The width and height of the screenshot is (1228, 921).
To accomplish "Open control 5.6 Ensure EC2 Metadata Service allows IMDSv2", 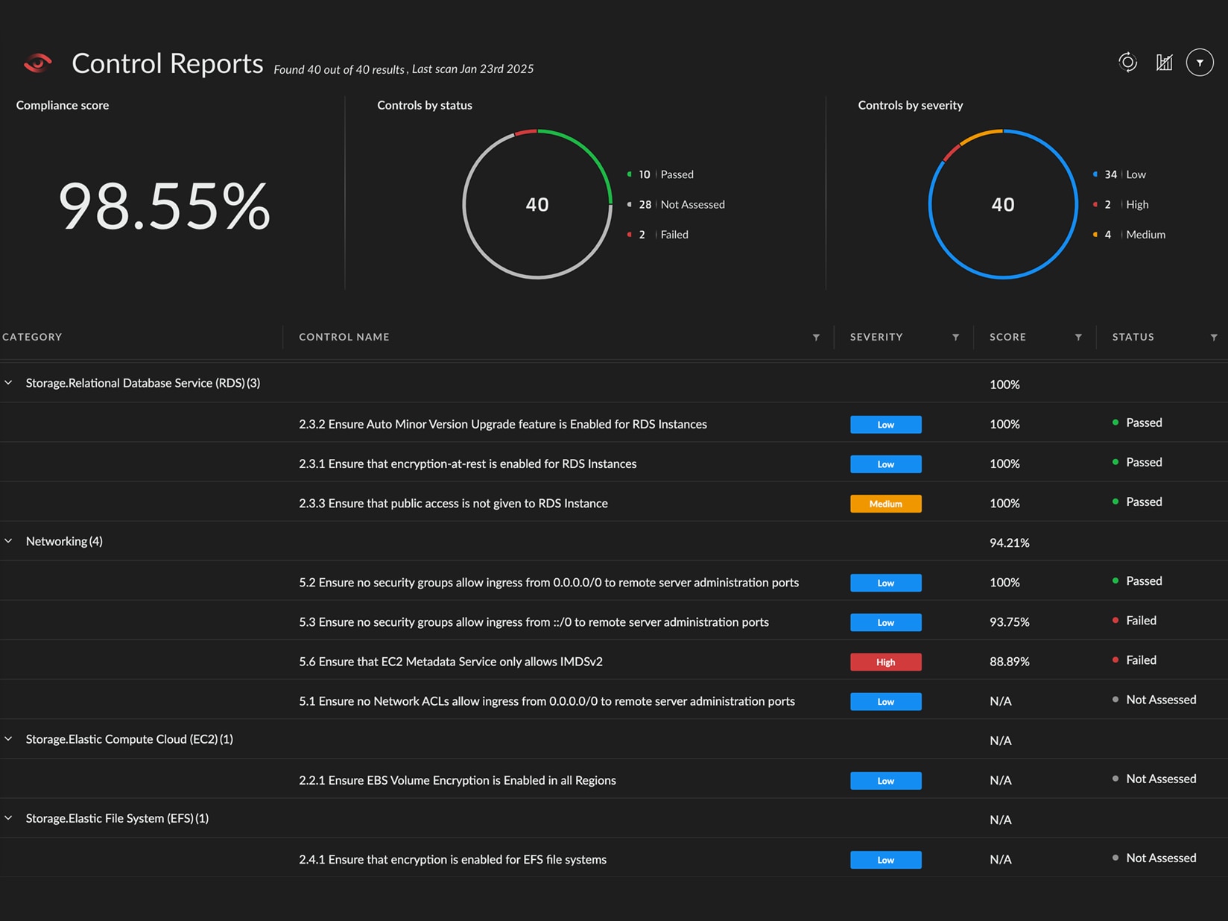I will pyautogui.click(x=450, y=662).
